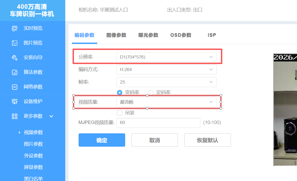
Task: Click the 恢复默认 restore defaults button
Action: [208, 140]
